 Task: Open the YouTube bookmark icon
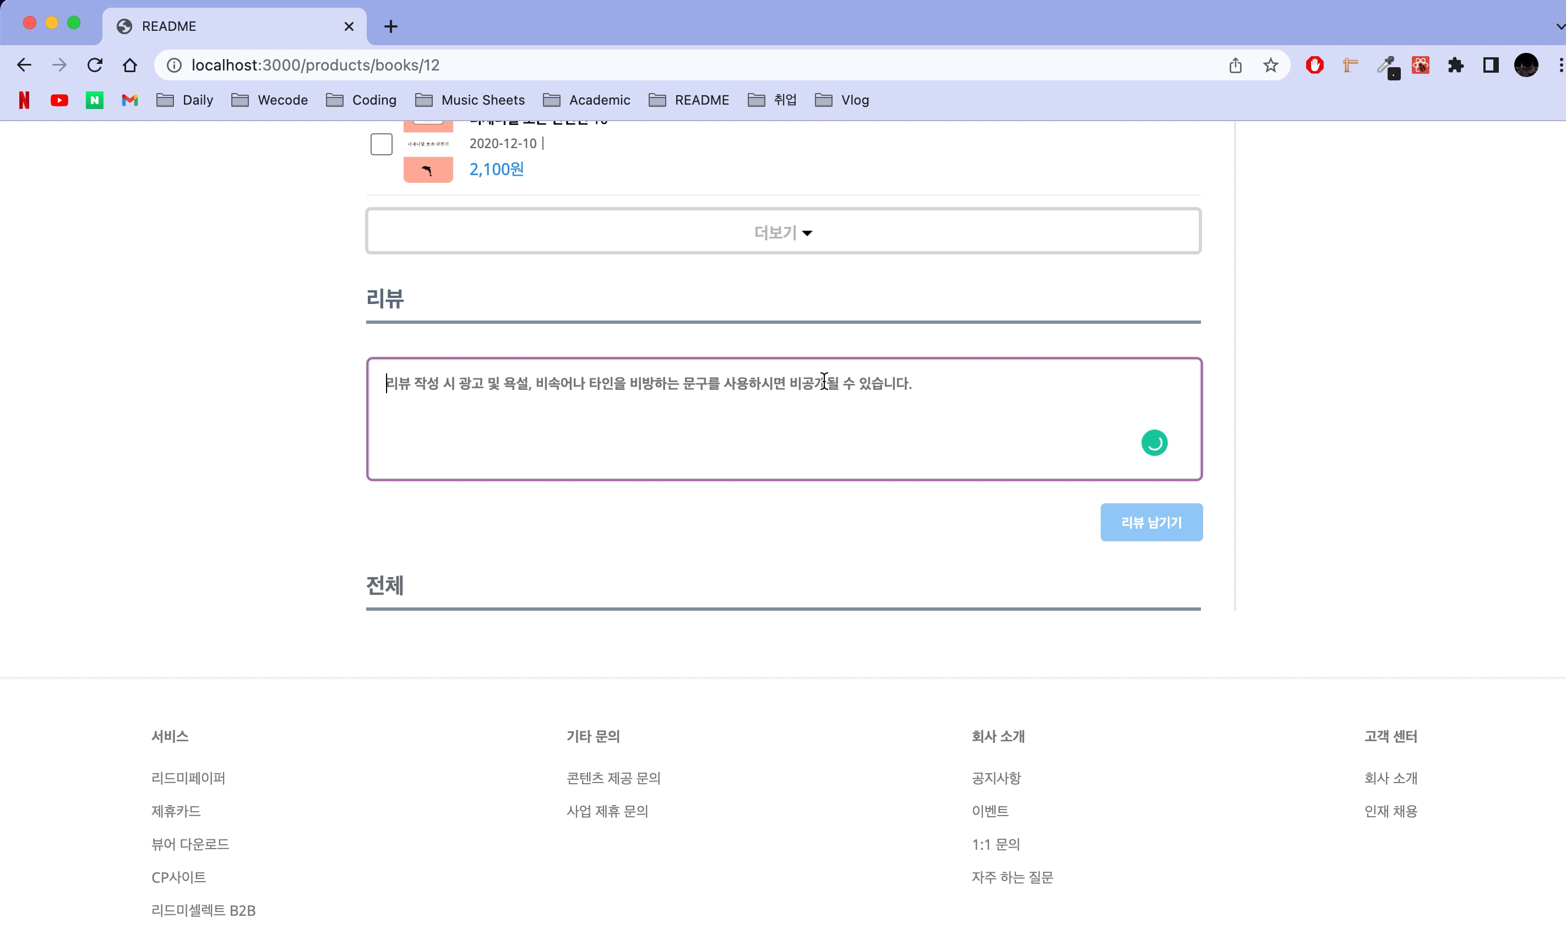pyautogui.click(x=59, y=100)
